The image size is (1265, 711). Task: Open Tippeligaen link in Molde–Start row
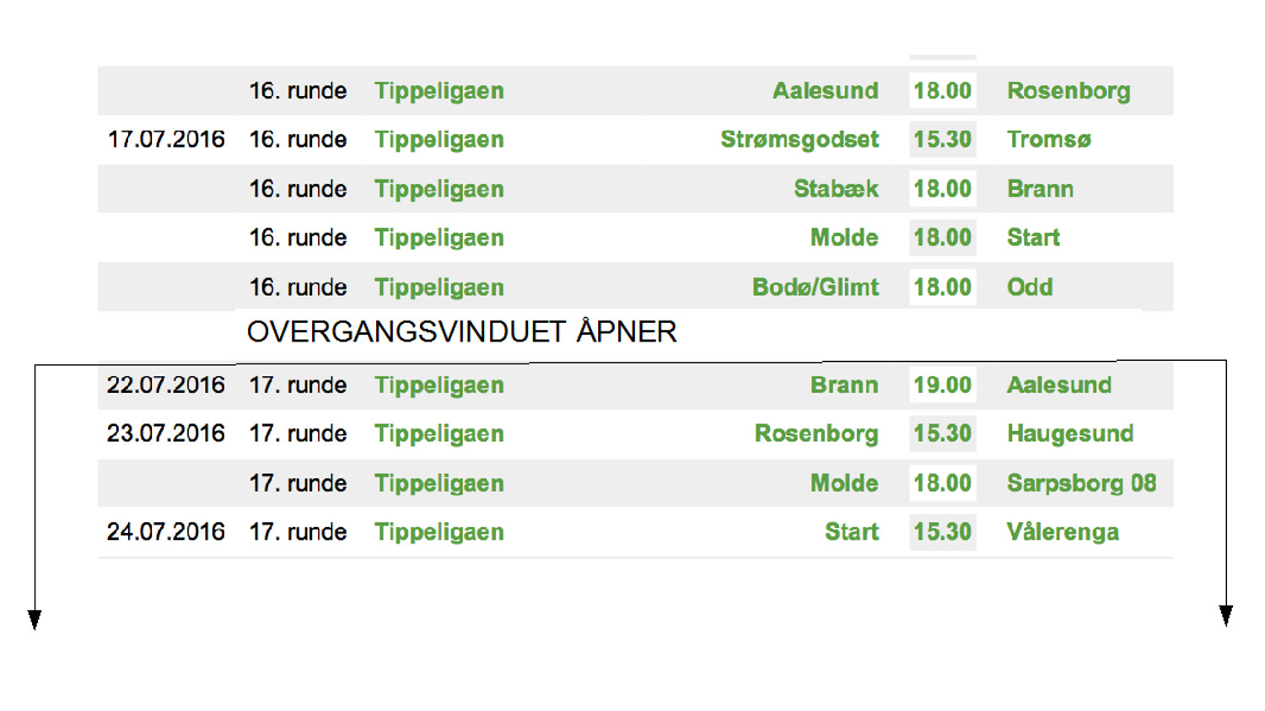coord(439,237)
